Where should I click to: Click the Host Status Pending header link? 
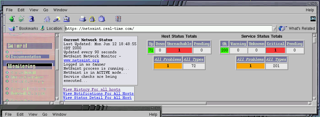pyautogui.click(x=202, y=44)
